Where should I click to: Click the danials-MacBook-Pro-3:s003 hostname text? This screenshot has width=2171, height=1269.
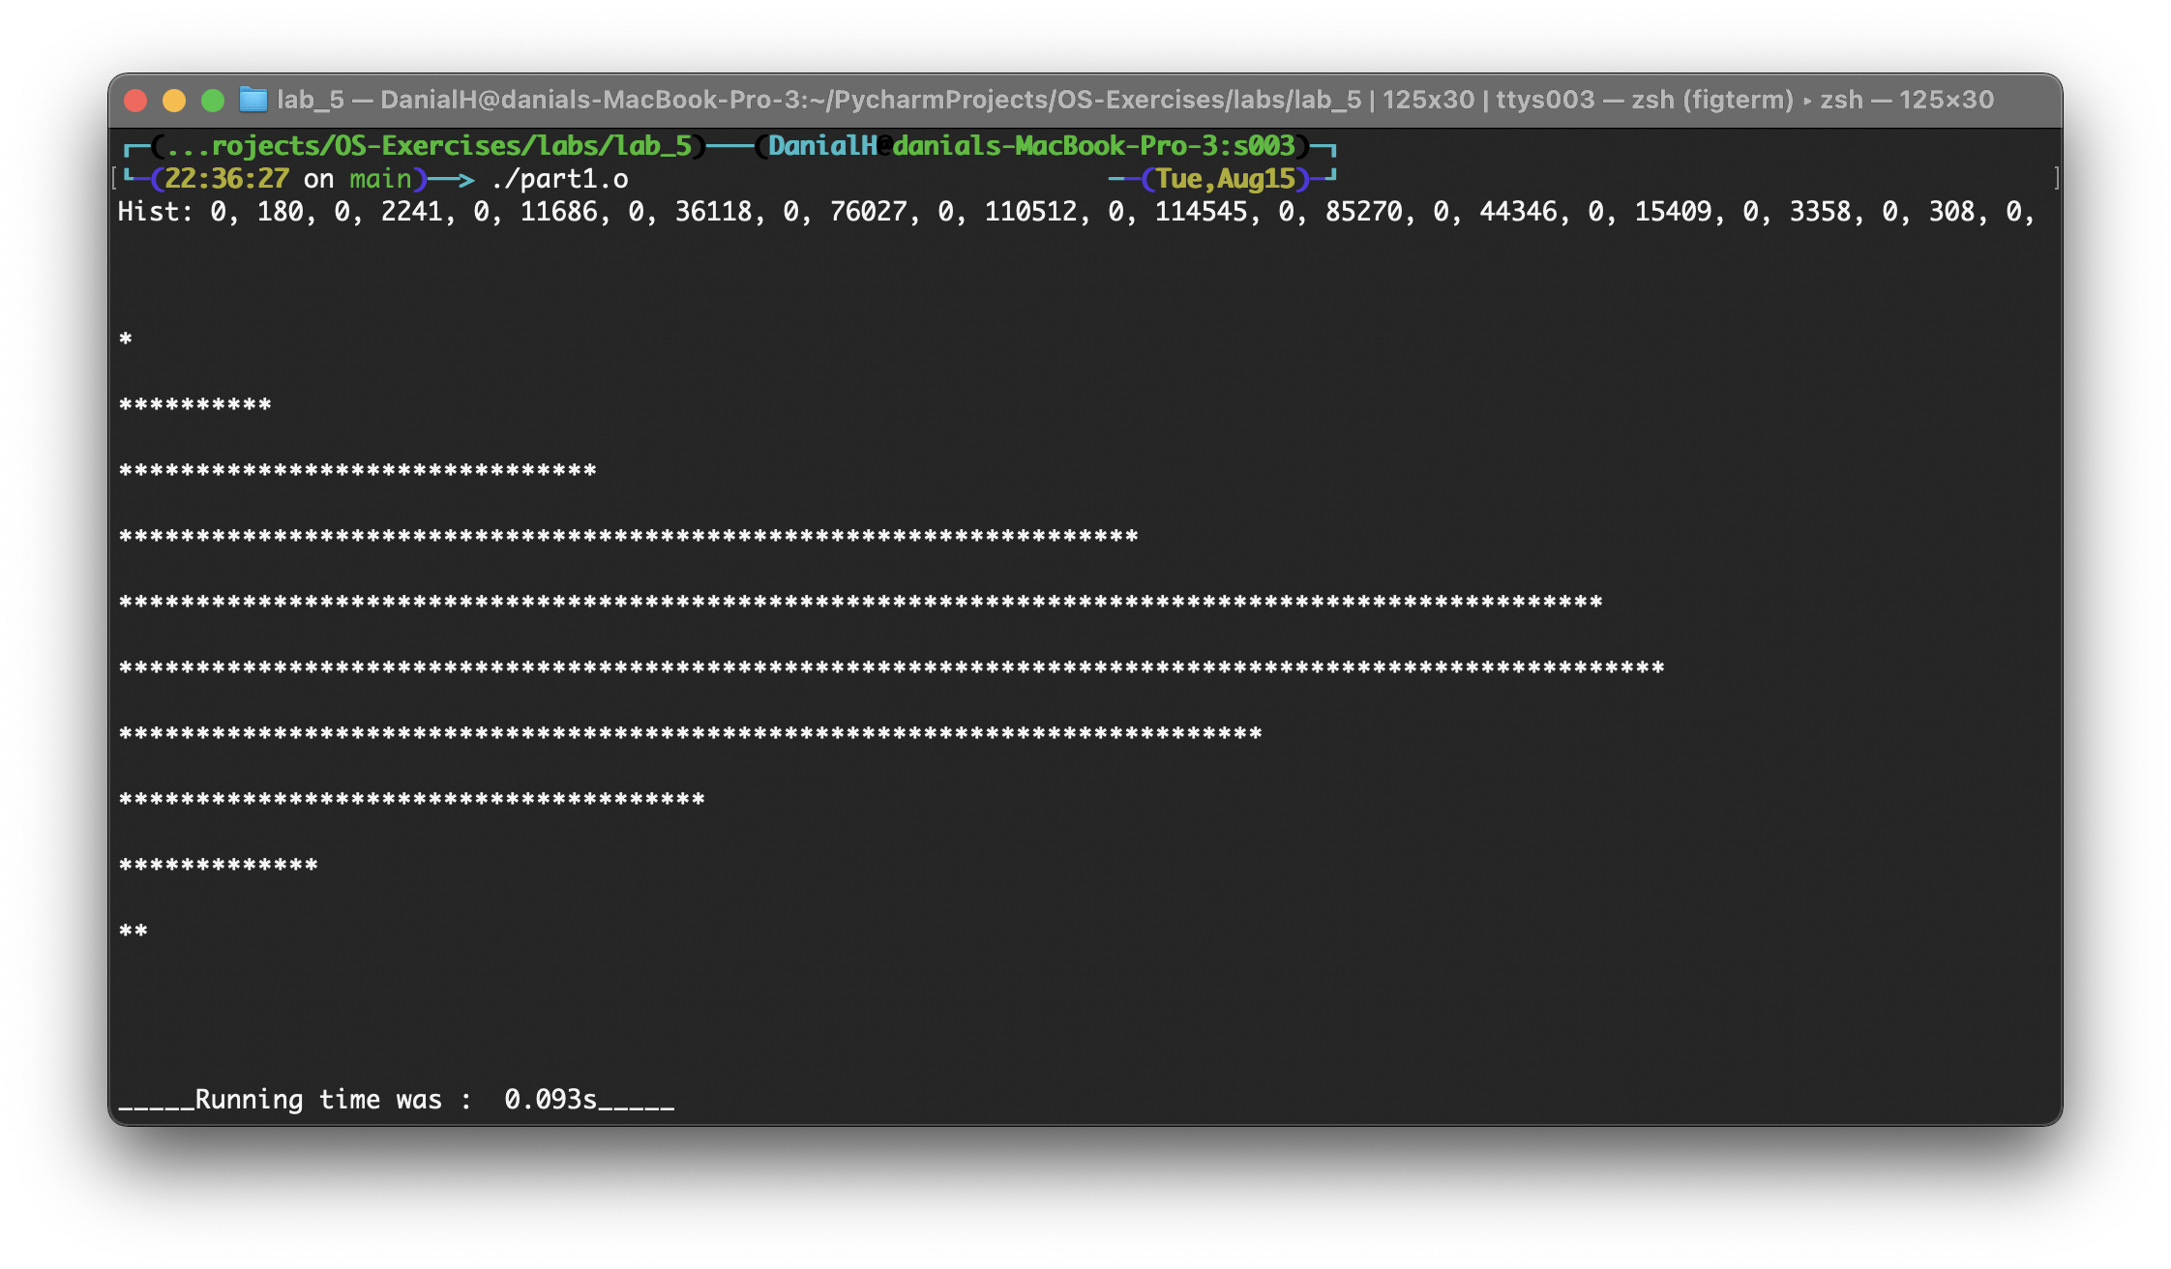pyautogui.click(x=1093, y=146)
